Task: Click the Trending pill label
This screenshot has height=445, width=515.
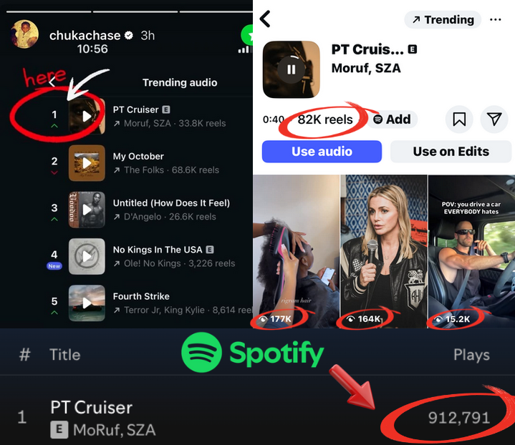Action: coord(443,20)
